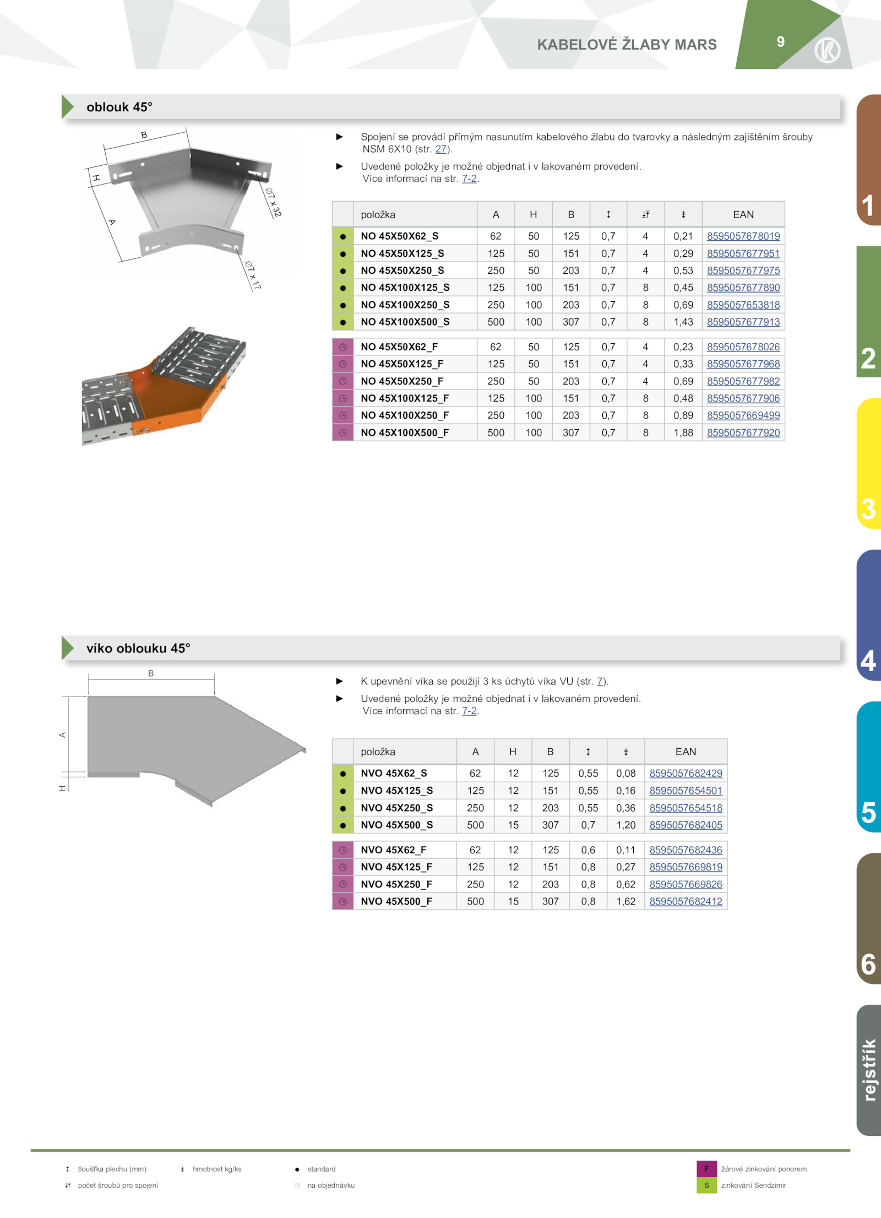Click the KABELOVÉ ŽLABY MARS page title
Viewport: 881px width, 1218px height.
pos(627,45)
